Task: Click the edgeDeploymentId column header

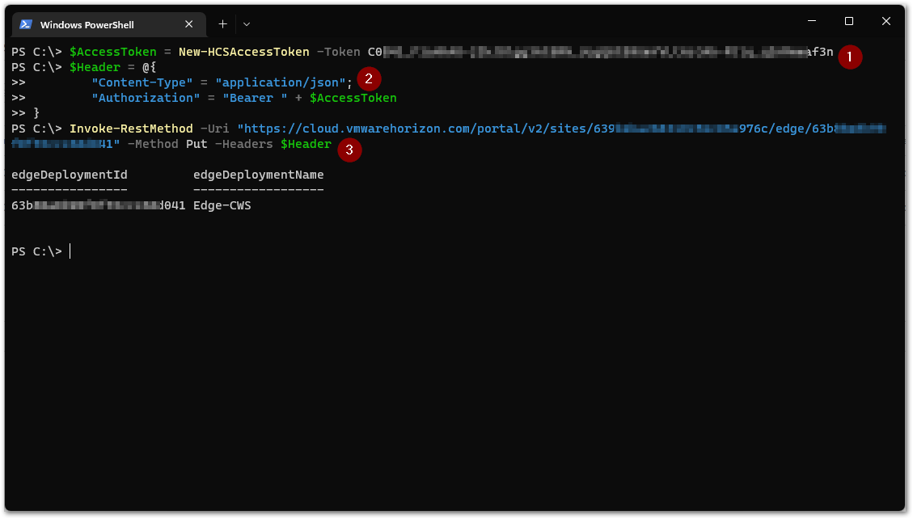Action: pos(70,175)
